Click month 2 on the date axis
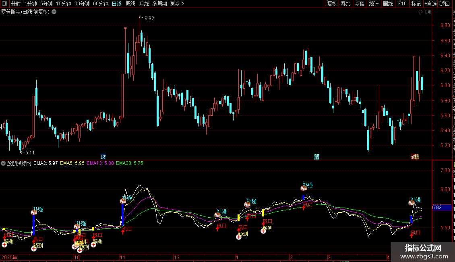The image size is (455, 262). (291, 257)
